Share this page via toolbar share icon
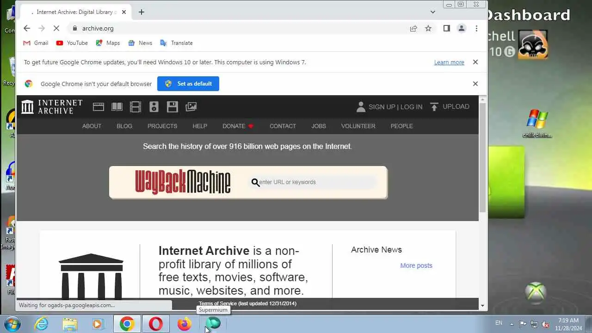The image size is (592, 333). (x=413, y=28)
